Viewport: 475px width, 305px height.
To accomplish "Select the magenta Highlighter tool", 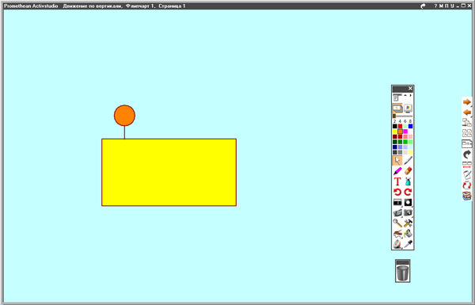I will 397,171.
